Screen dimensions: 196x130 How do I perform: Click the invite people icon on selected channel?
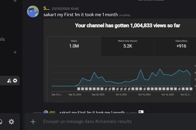click(x=9, y=81)
